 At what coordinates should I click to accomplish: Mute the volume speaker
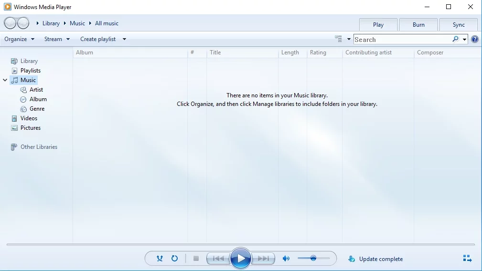286,259
